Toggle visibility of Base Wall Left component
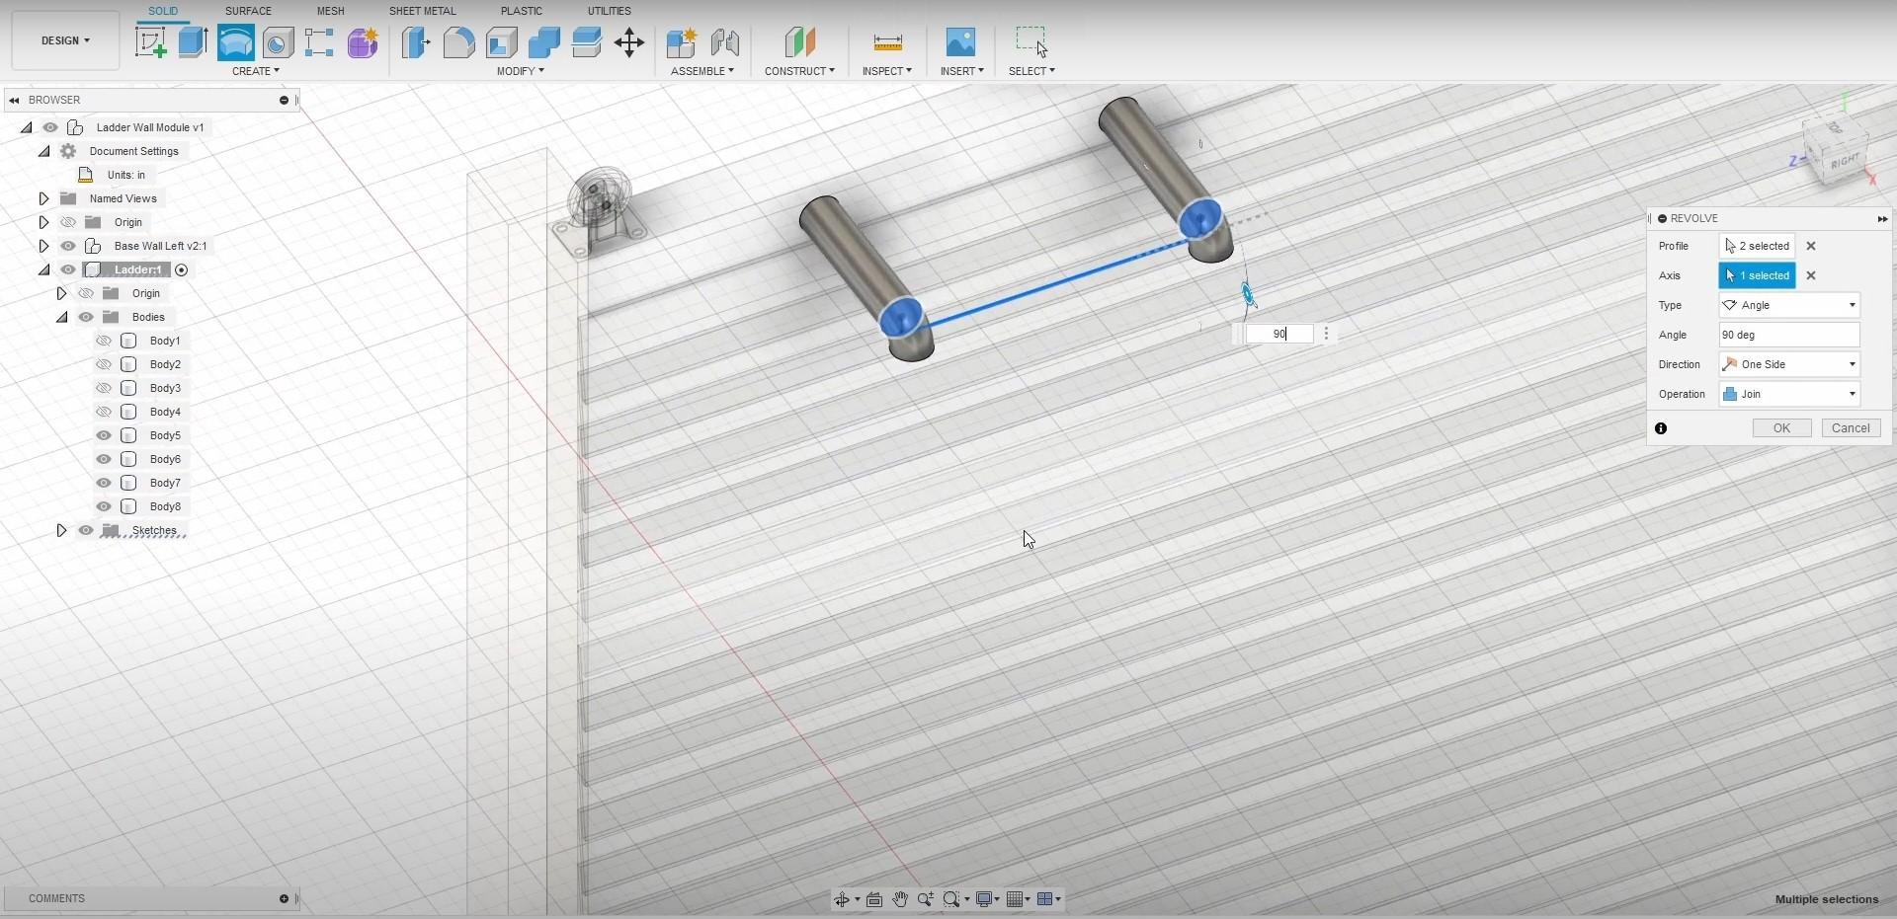 tap(68, 246)
